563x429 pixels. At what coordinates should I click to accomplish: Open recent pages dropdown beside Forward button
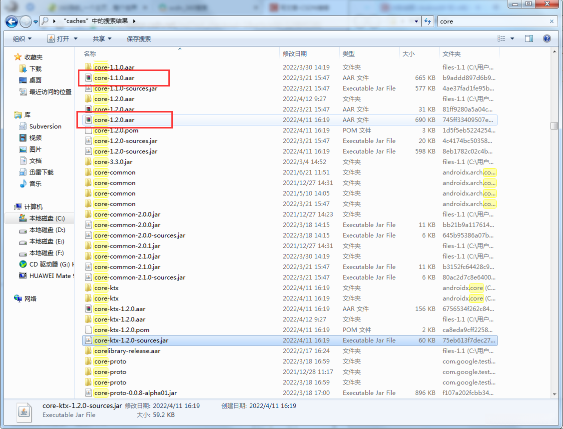tap(35, 22)
